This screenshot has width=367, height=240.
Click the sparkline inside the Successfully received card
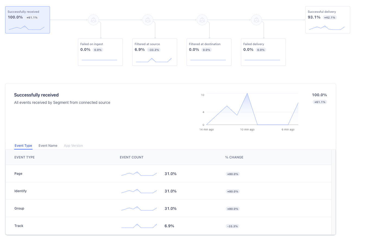(27, 28)
